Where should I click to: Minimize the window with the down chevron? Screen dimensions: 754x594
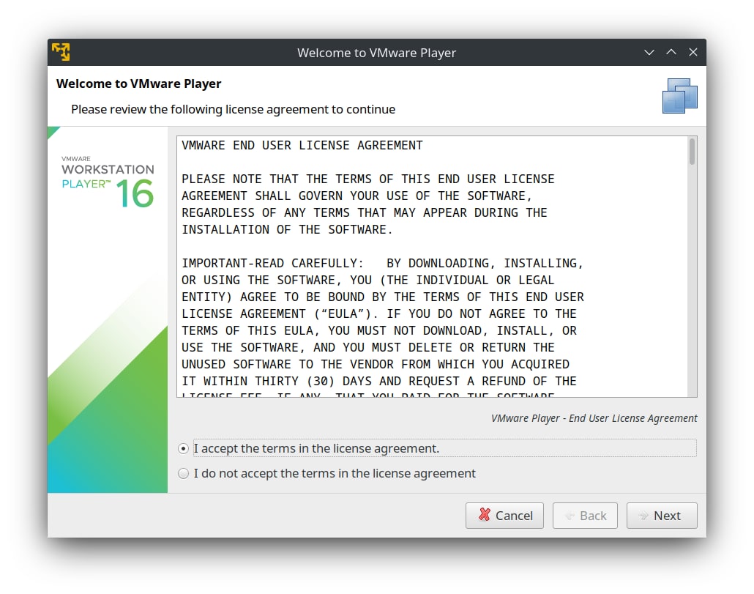(649, 52)
